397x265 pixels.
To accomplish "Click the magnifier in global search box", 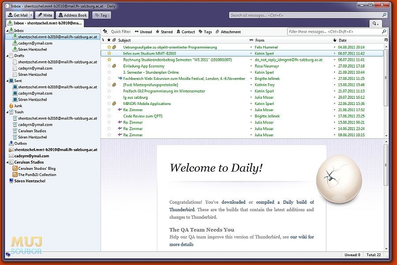I will click(x=384, y=15).
